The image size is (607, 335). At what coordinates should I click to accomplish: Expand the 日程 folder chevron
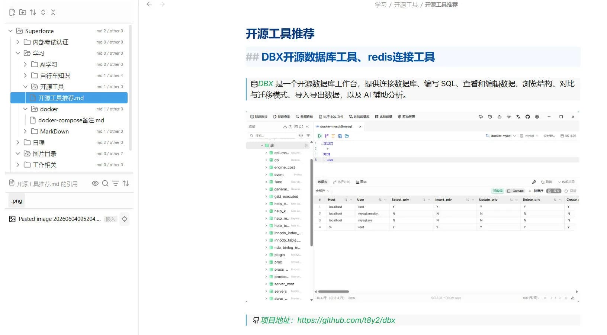click(x=17, y=142)
